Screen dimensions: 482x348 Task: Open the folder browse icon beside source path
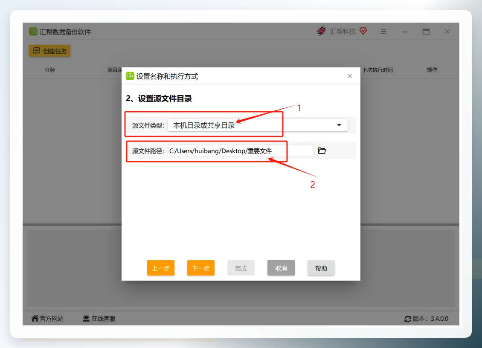pos(322,151)
